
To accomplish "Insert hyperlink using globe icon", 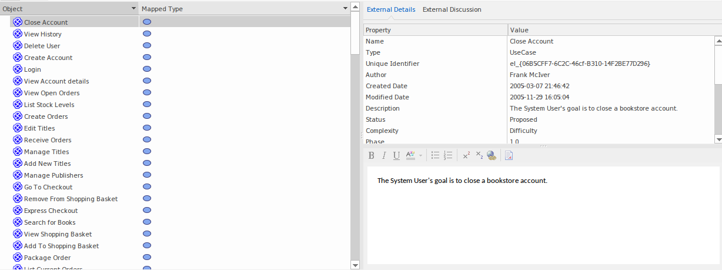I will click(492, 155).
